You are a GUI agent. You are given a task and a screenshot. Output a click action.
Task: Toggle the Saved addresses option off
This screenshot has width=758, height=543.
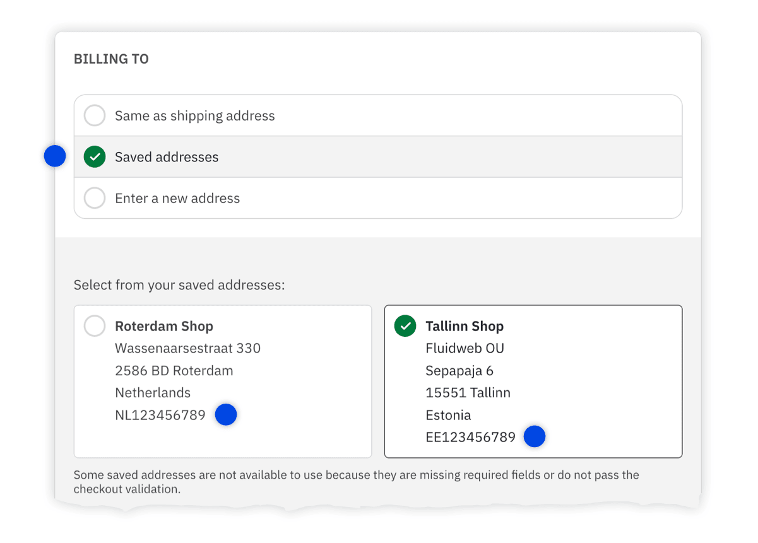pos(167,156)
